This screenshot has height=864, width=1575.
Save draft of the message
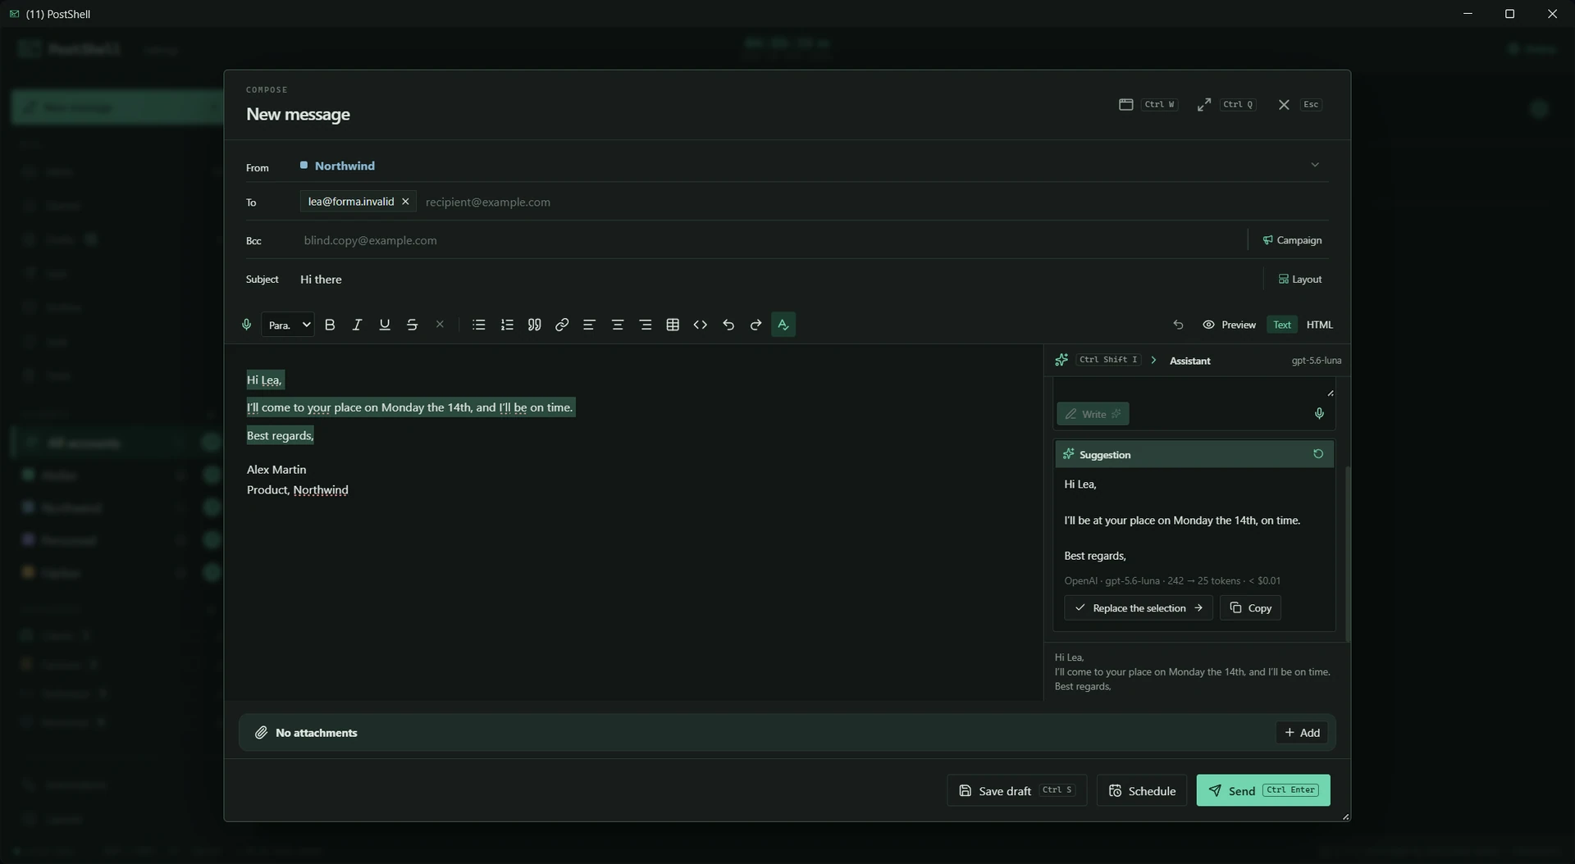point(1016,790)
